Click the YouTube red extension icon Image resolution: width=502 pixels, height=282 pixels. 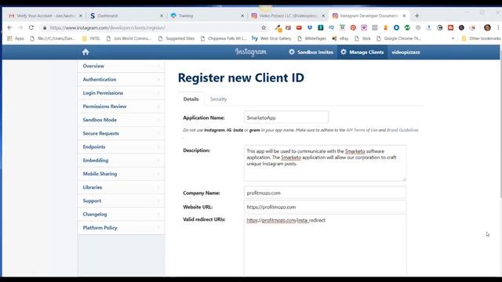pos(299,28)
